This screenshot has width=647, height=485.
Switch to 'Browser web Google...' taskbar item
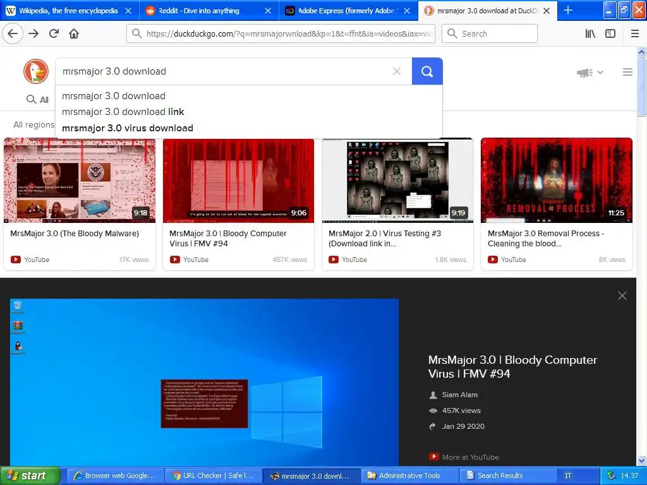pos(115,476)
